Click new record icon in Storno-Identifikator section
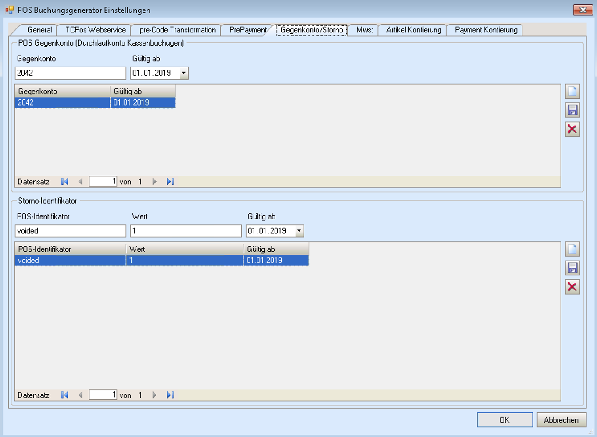Viewport: 597px width, 437px height. click(x=572, y=249)
